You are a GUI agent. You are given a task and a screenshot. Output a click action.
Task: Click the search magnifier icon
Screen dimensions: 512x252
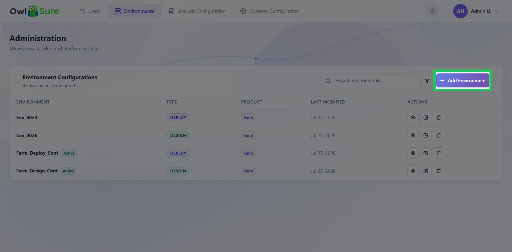[x=328, y=81]
